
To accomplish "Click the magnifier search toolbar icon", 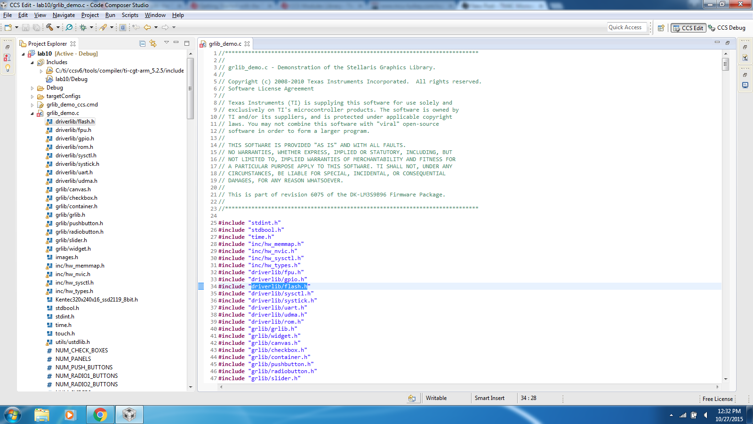I will pyautogui.click(x=69, y=27).
